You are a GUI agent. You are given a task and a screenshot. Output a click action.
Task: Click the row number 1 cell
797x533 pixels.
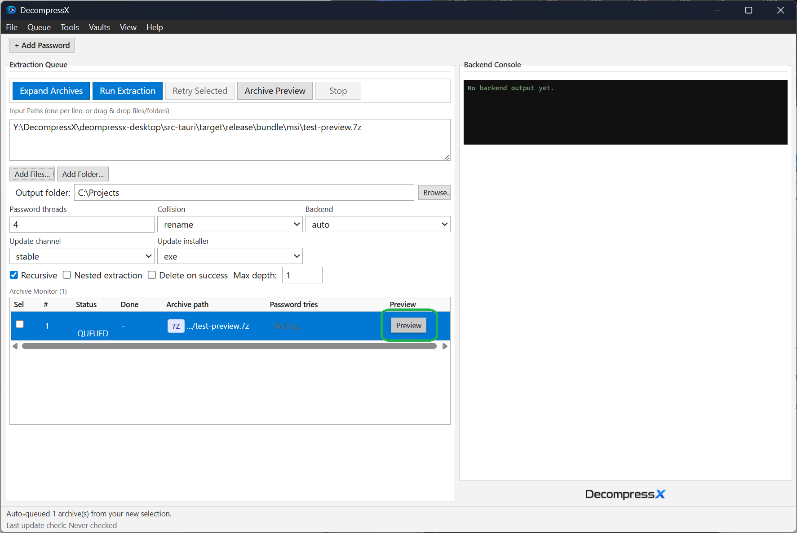click(47, 326)
